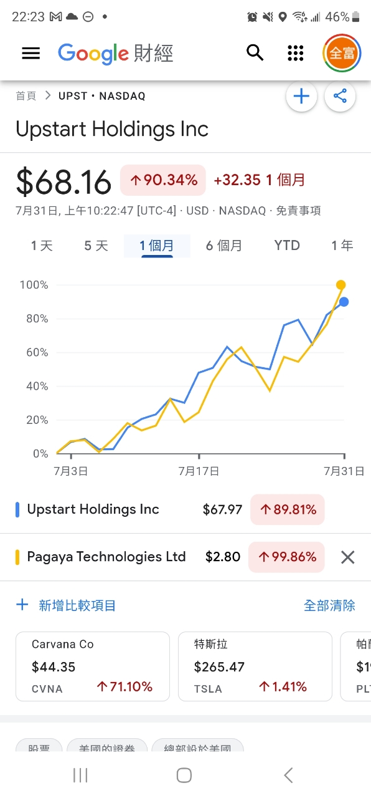This screenshot has width=371, height=798.
Task: Tap the Android back navigation button
Action: coord(288,775)
